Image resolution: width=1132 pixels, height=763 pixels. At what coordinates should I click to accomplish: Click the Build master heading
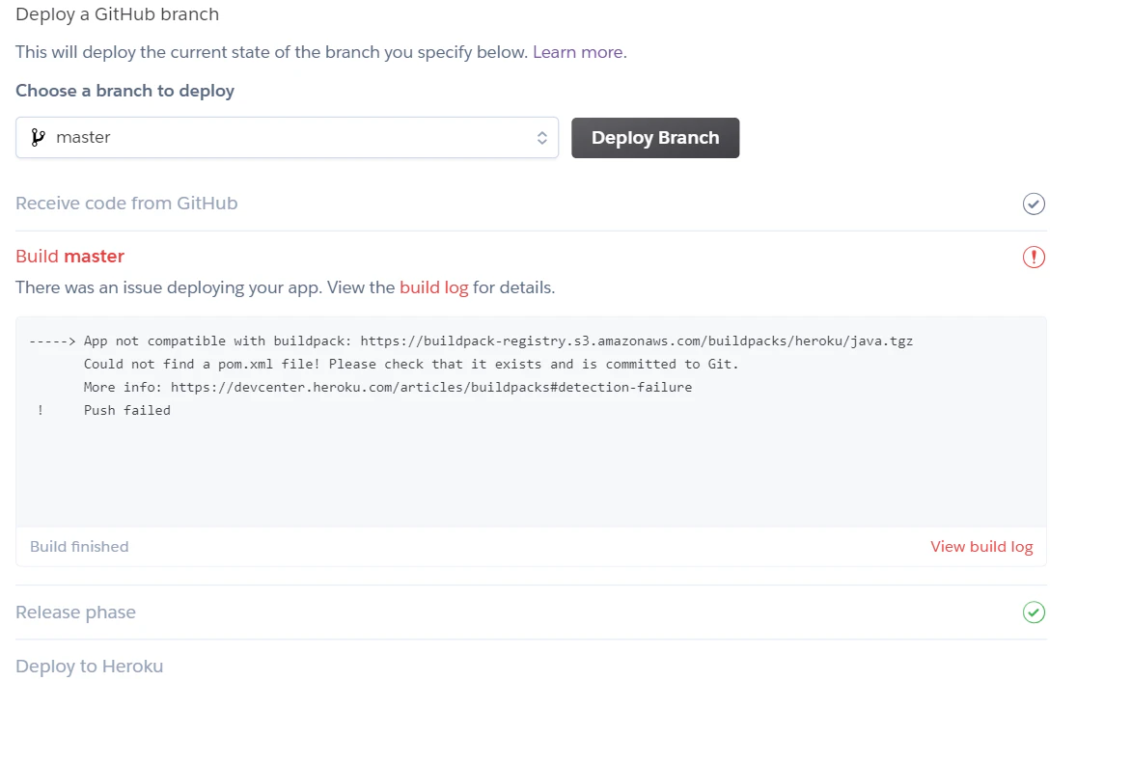tap(70, 257)
